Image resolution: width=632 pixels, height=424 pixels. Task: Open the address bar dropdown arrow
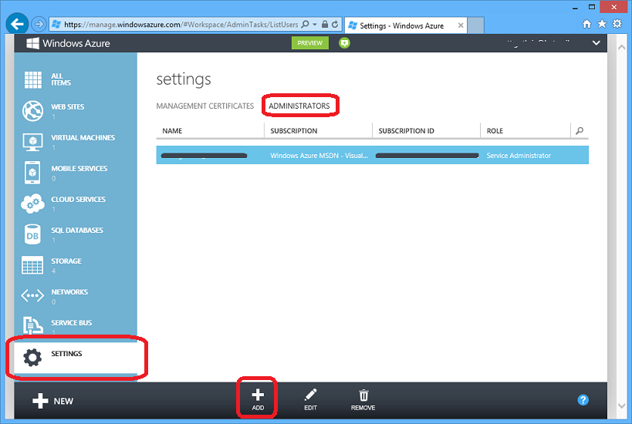click(x=315, y=25)
